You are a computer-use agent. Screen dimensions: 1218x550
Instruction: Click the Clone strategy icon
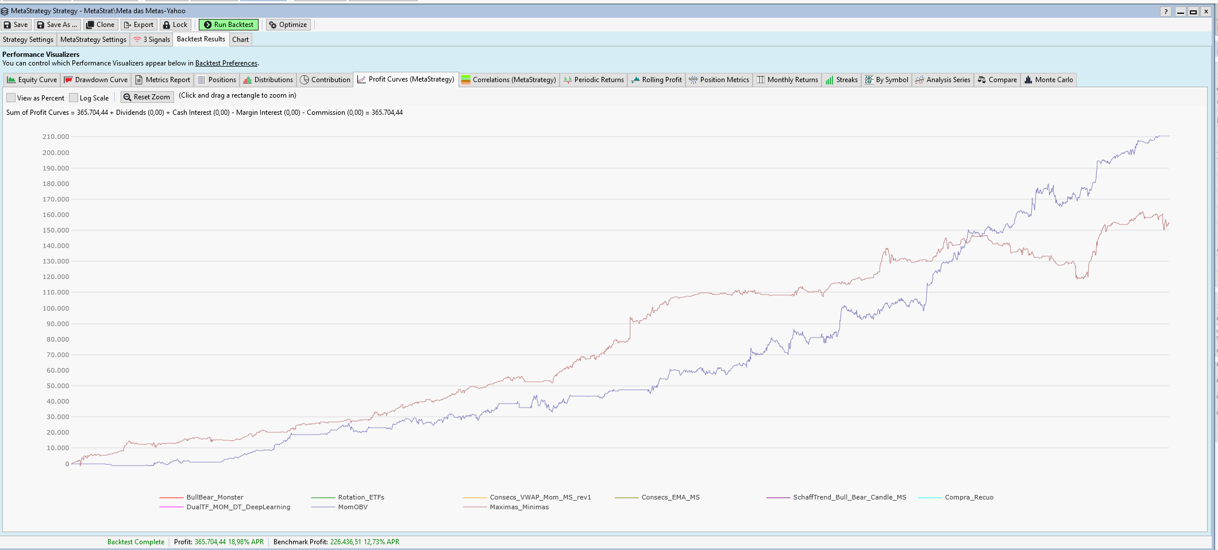tap(90, 25)
